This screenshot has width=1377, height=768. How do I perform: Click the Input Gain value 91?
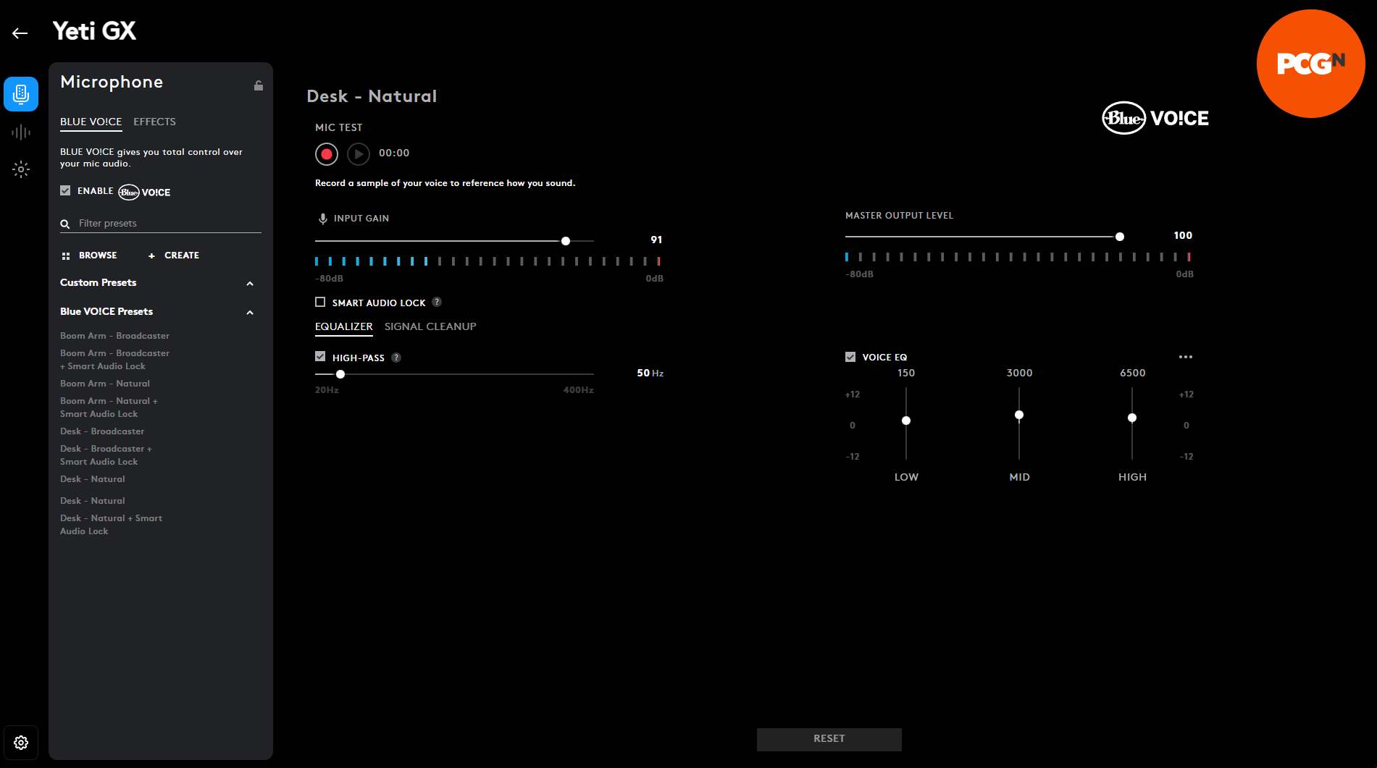point(656,240)
